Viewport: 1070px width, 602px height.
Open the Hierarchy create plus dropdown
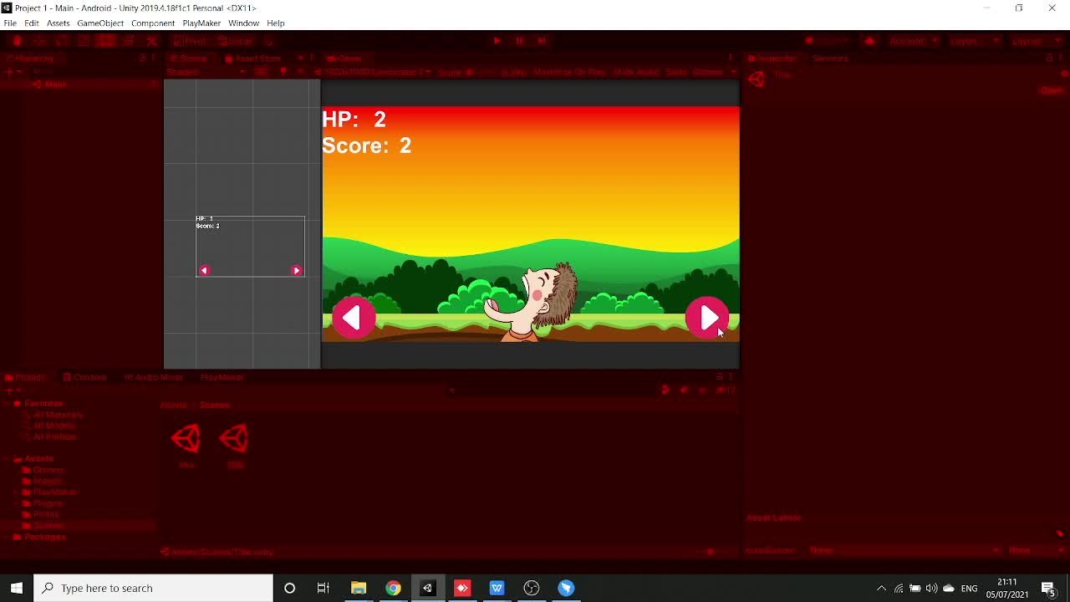click(x=12, y=72)
